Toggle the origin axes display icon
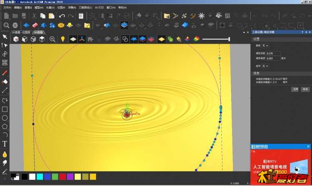The height and width of the screenshot is (186, 312). tap(82, 39)
